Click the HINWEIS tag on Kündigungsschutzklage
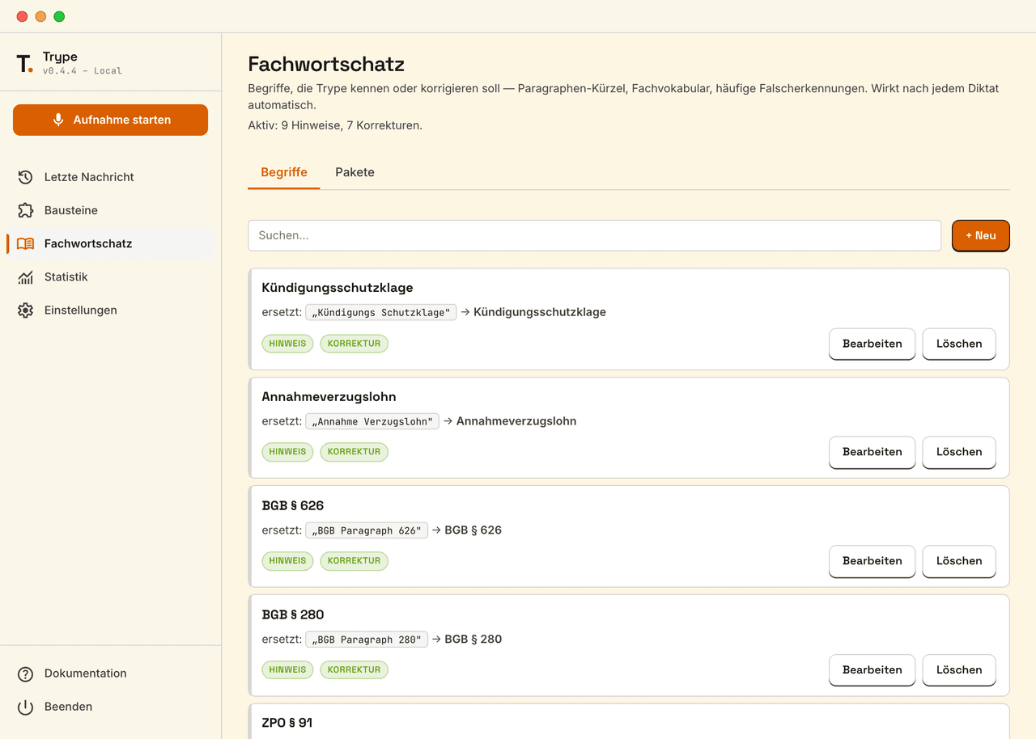The height and width of the screenshot is (739, 1036). (287, 344)
